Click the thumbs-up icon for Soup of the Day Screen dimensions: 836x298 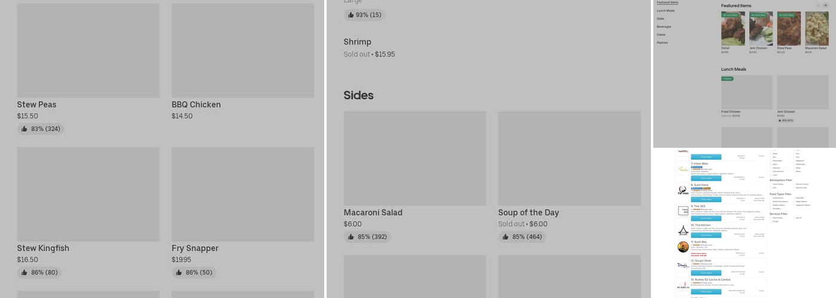(x=506, y=237)
